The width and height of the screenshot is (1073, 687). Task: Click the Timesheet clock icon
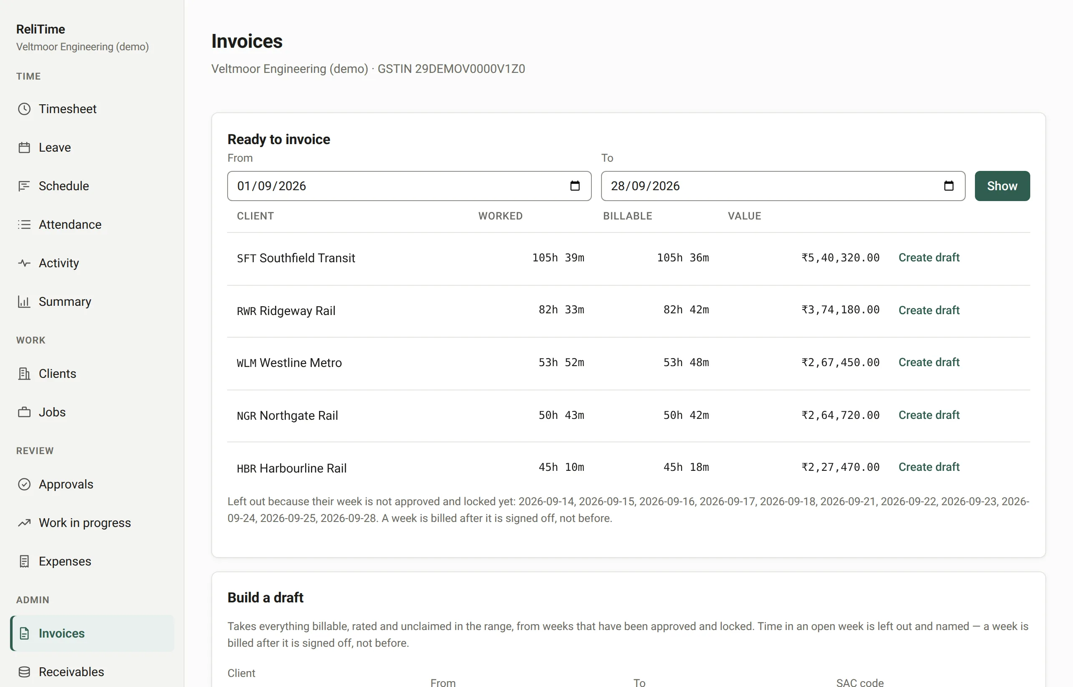[24, 109]
